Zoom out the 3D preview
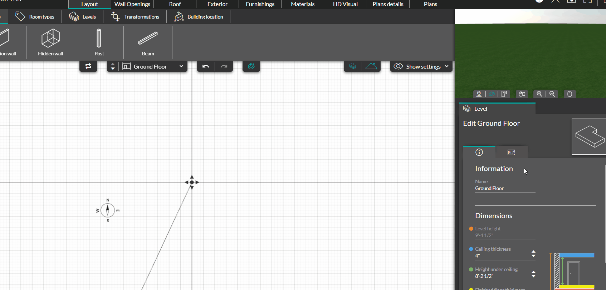 pyautogui.click(x=552, y=94)
